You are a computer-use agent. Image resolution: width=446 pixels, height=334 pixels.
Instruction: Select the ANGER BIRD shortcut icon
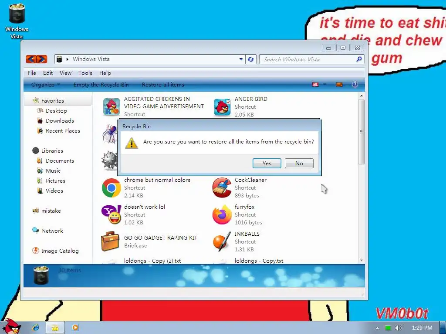click(222, 107)
